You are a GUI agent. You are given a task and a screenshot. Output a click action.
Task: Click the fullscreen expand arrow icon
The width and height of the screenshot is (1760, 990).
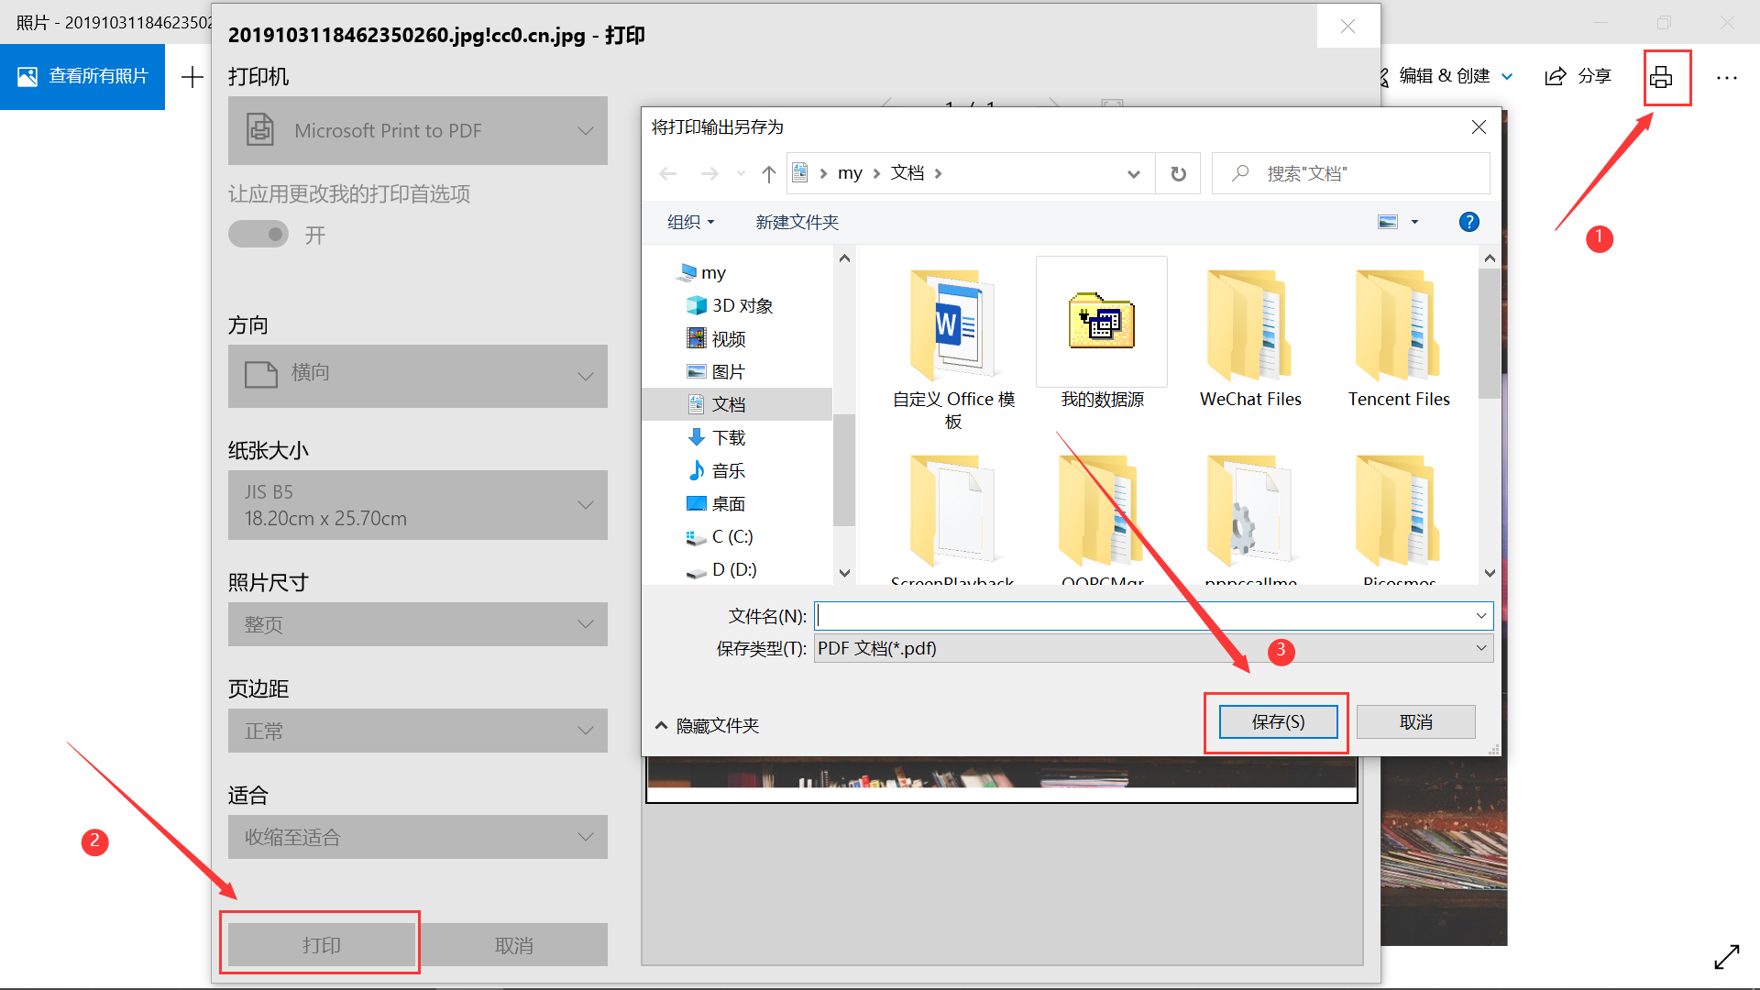click(x=1727, y=957)
